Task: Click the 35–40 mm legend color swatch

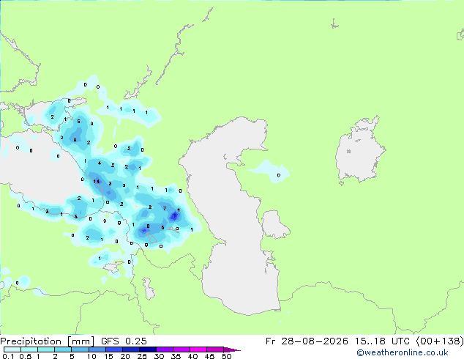Action: pos(181,349)
